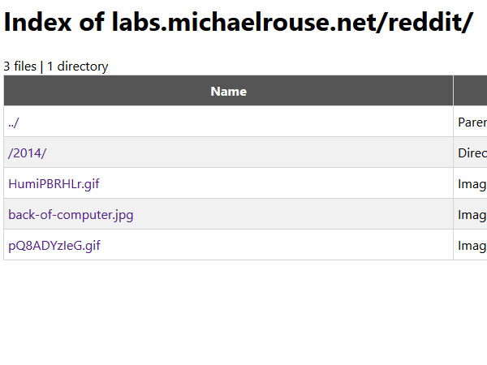Click the Image type cell for pQ8ADYzIeG.gif
Screen dimensions: 487x365
point(472,246)
